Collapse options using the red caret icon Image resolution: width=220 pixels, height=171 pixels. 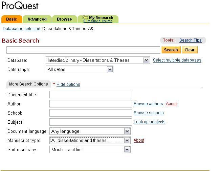[x=54, y=84]
